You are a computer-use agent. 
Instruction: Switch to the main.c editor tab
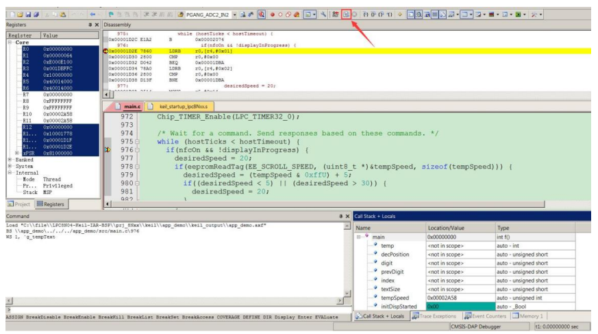128,106
